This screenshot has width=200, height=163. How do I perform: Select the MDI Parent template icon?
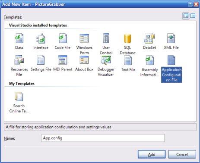tap(63, 60)
